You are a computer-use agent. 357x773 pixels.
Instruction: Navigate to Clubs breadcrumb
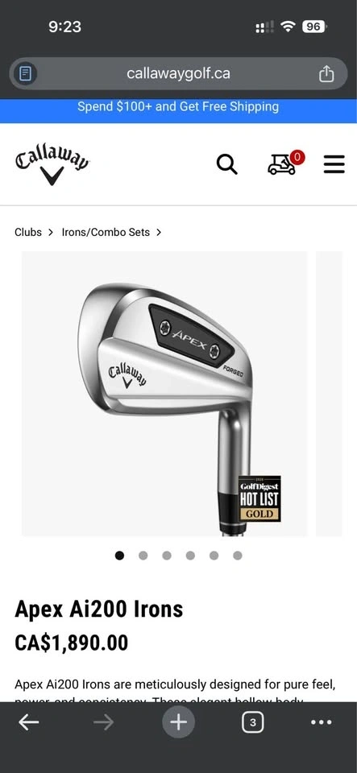[x=28, y=232]
